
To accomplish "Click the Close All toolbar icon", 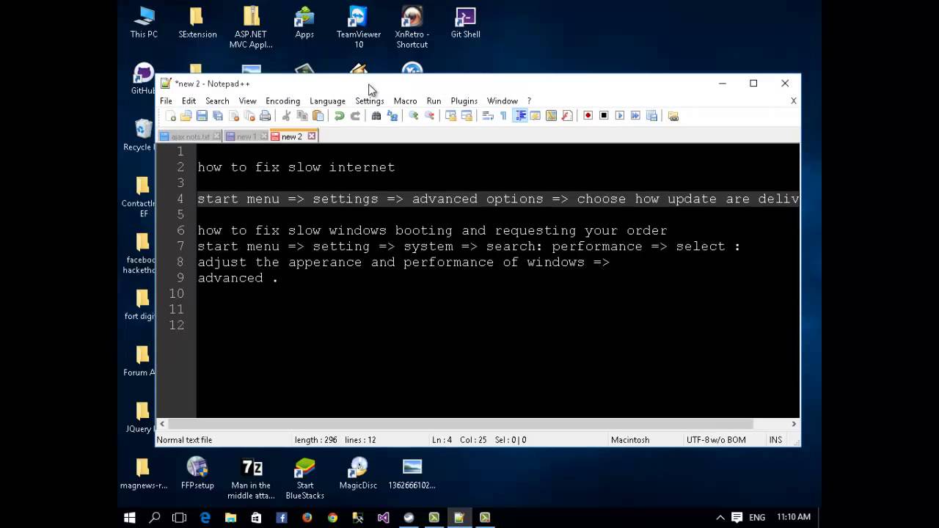I will pyautogui.click(x=249, y=116).
